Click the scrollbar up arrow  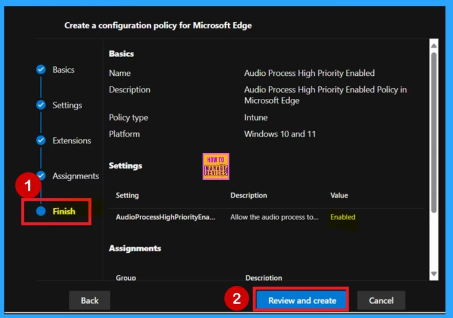[434, 46]
